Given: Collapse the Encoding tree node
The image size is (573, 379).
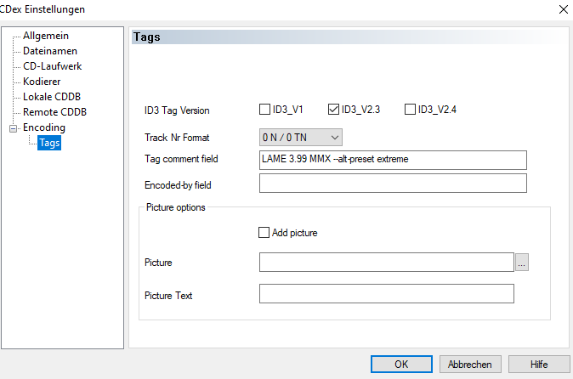Looking at the screenshot, I should coord(12,128).
